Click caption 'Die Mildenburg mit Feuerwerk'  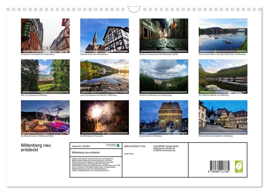coord(92,136)
